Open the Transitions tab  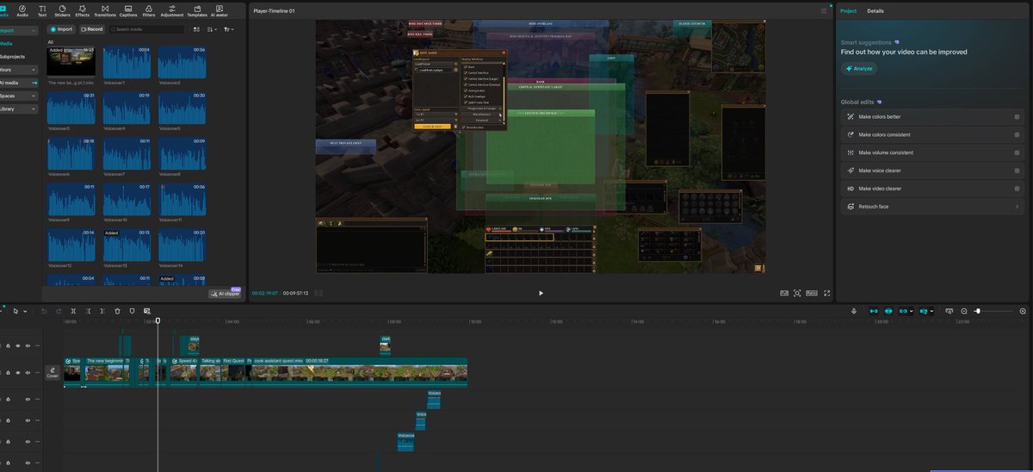[105, 11]
